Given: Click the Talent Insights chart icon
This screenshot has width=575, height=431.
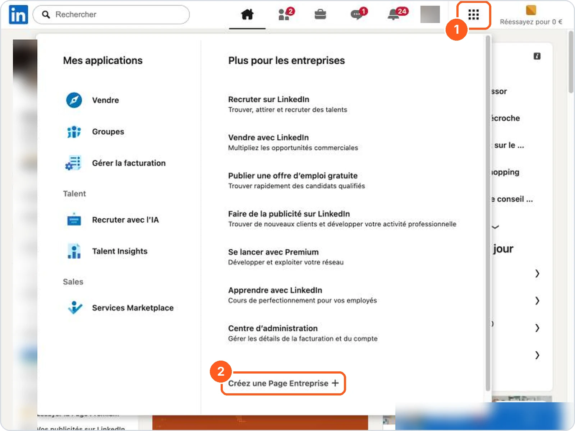Looking at the screenshot, I should (x=74, y=251).
